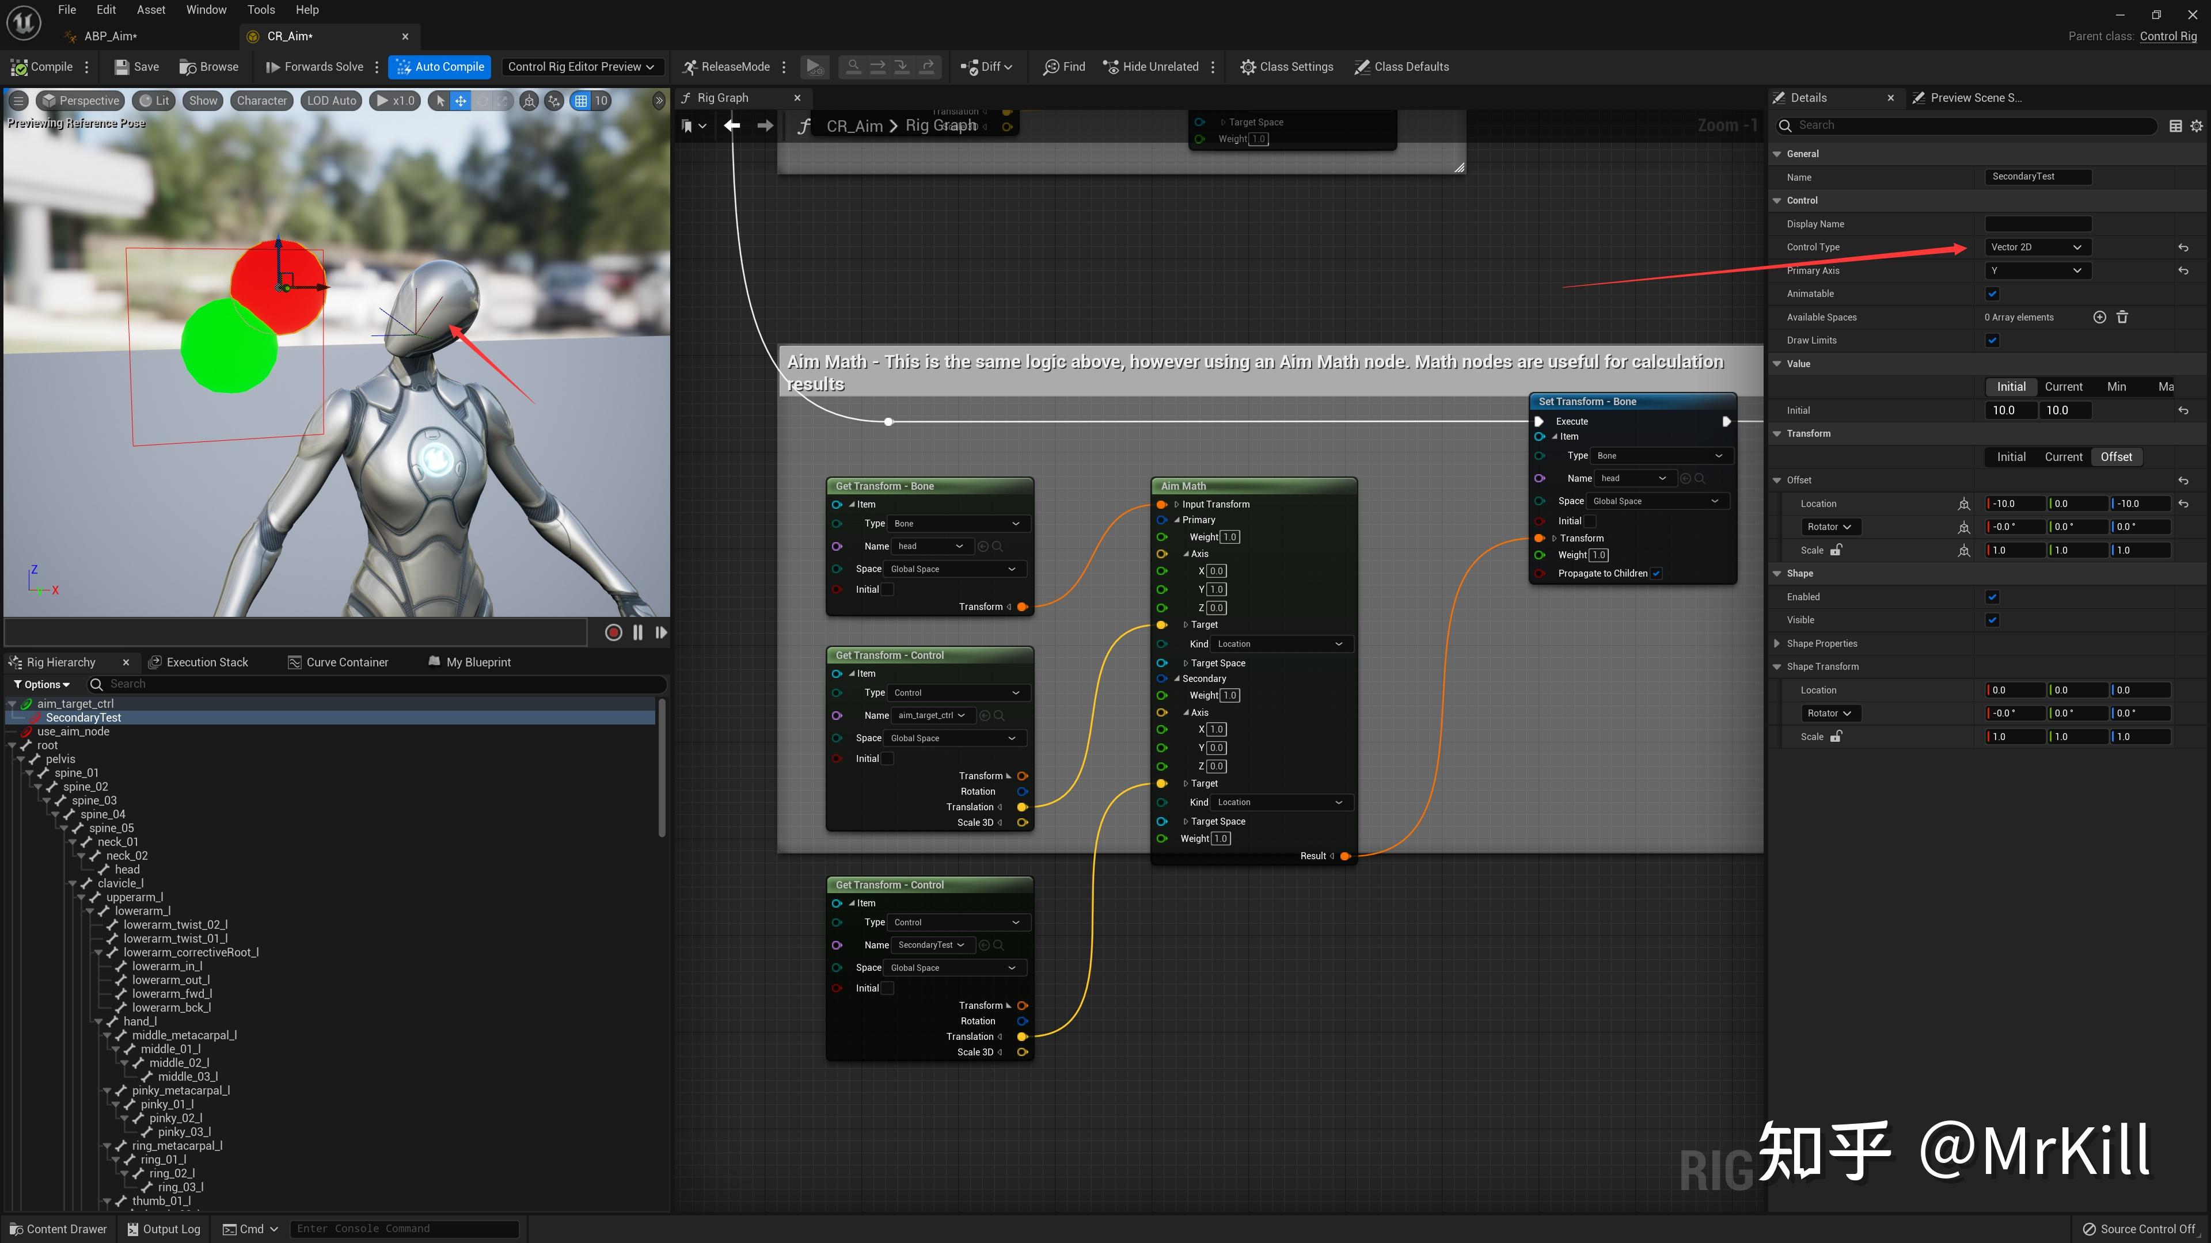Viewport: 2211px width, 1243px height.
Task: Toggle Propagate to Children checkbox
Action: click(x=1657, y=574)
